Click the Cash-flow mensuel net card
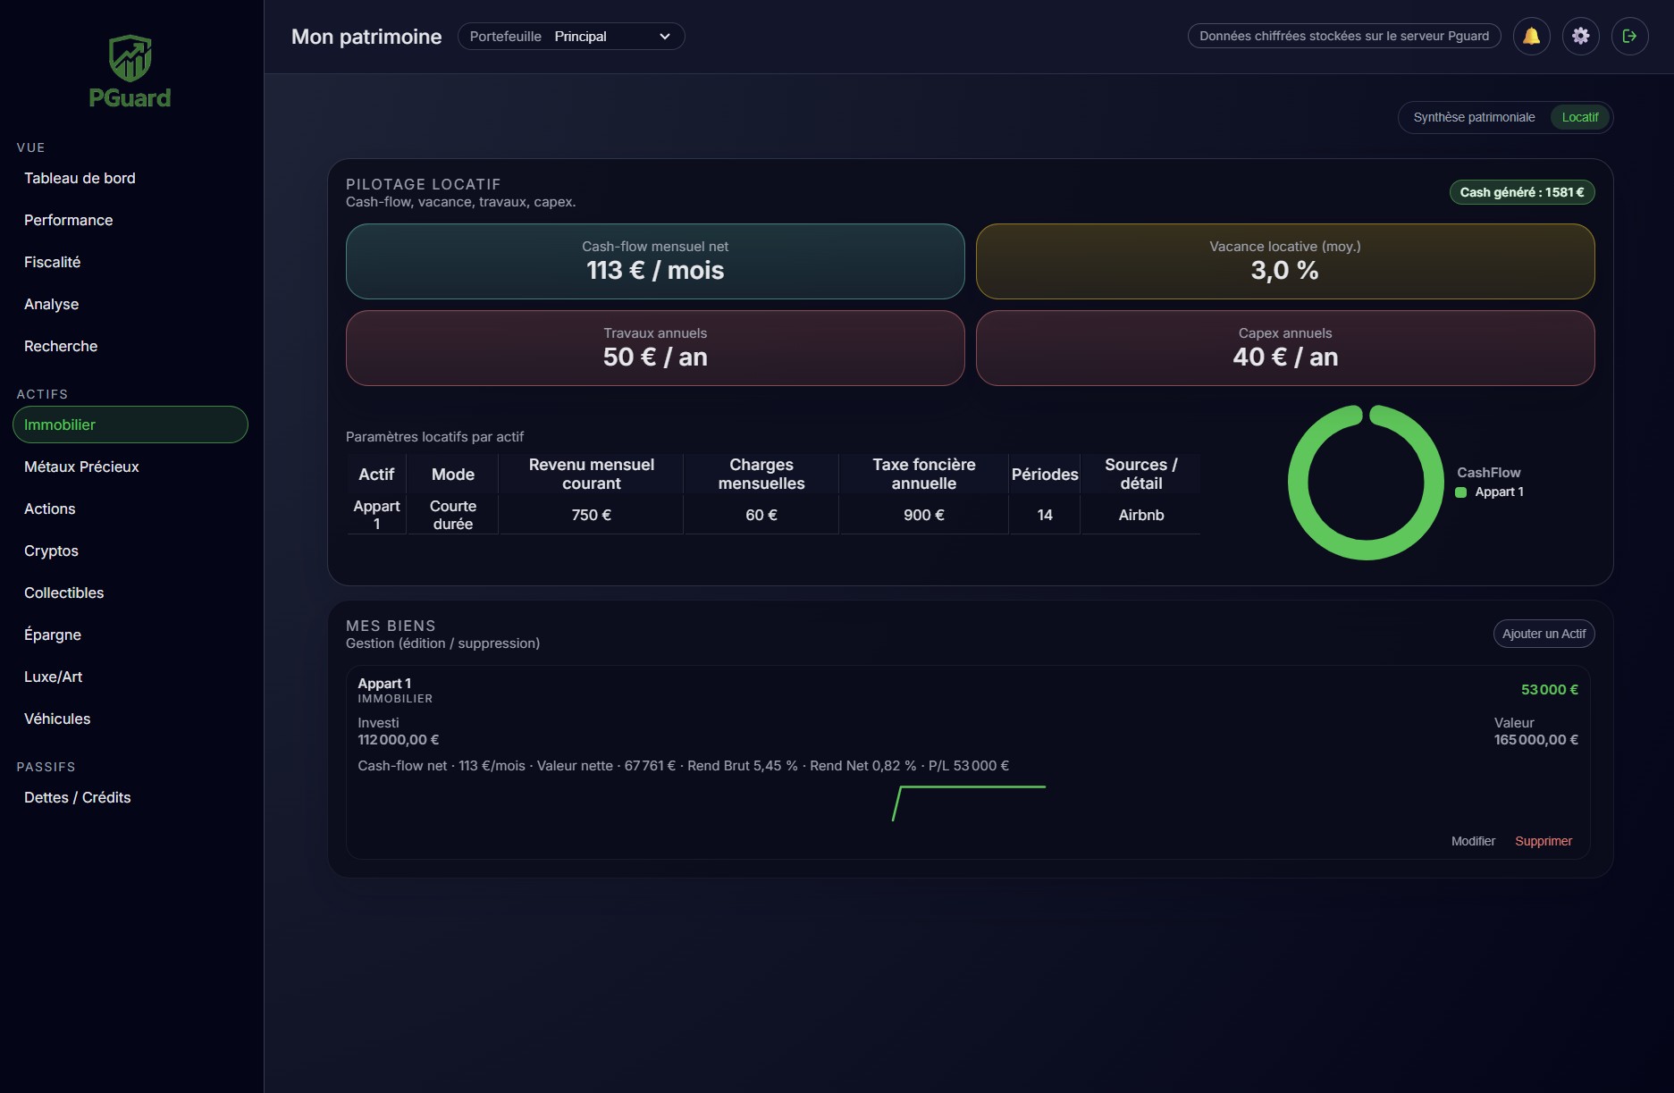Screen dimensions: 1674x1093 (x=655, y=261)
